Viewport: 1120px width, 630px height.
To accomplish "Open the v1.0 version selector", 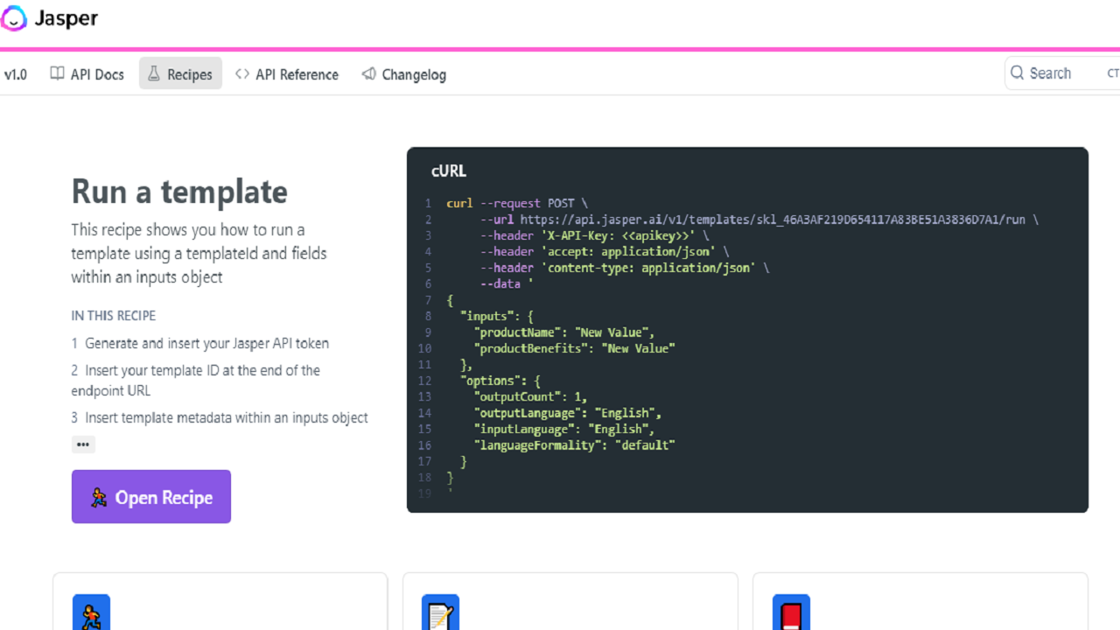I will tap(16, 74).
